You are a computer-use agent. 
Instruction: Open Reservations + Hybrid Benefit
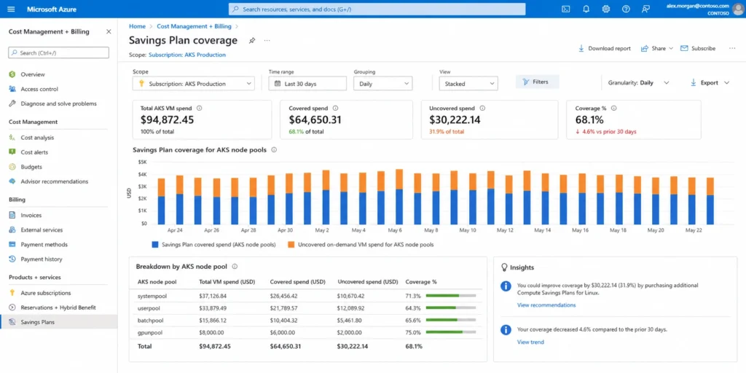pos(58,307)
